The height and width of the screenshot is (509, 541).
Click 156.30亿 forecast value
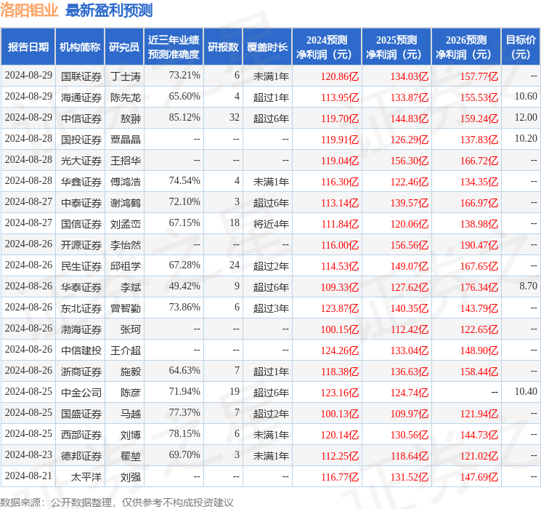tap(410, 161)
